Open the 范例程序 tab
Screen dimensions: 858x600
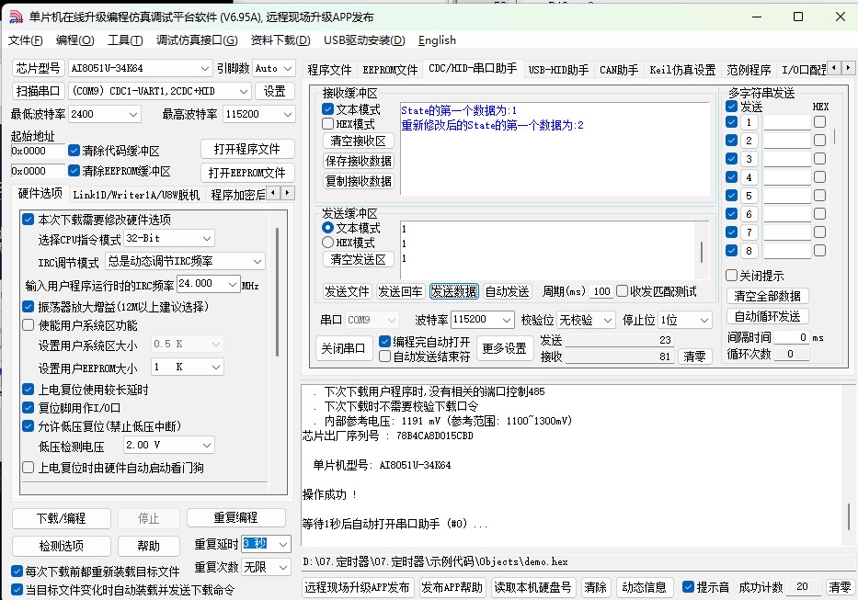click(x=749, y=70)
